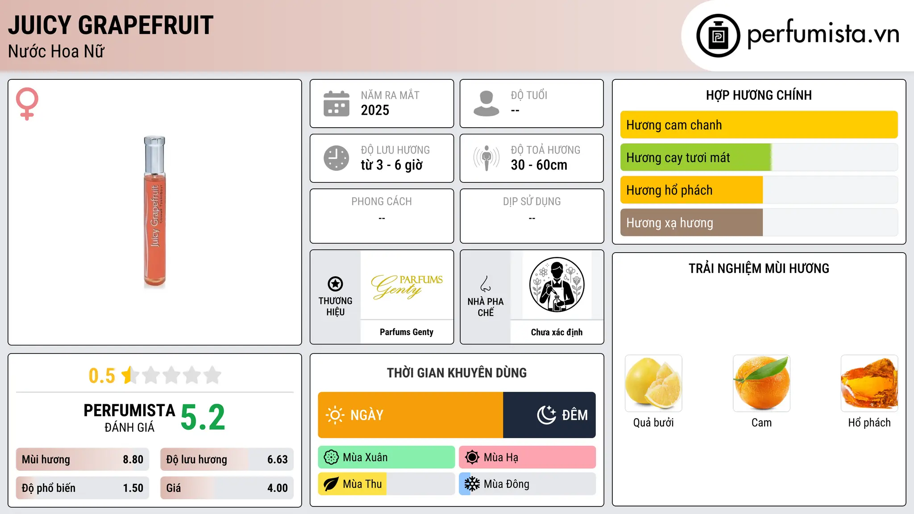914x514 pixels.
Task: Click the Thương hiệu label
Action: (335, 307)
